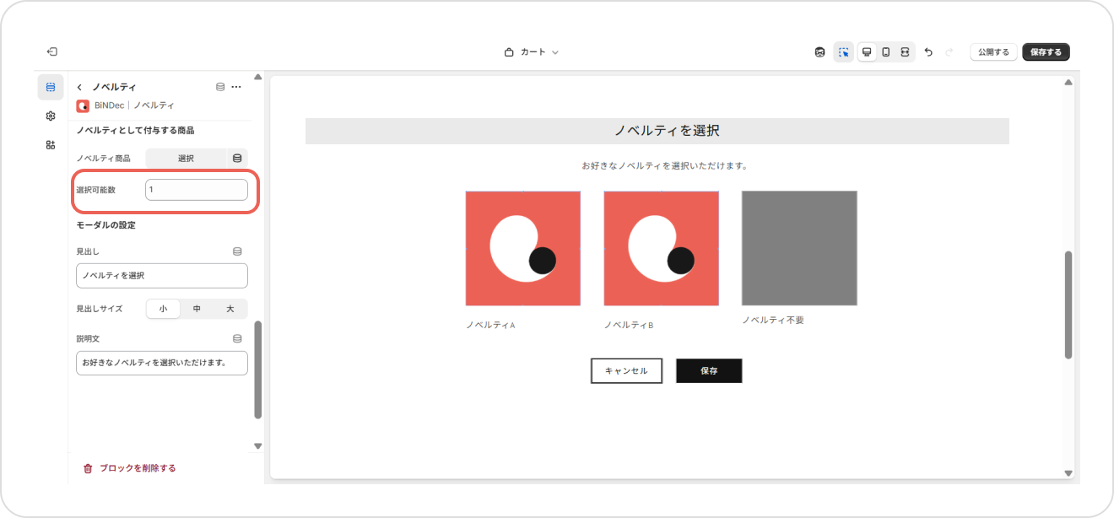Set heading size to 中
Image resolution: width=1114 pixels, height=518 pixels.
point(197,309)
